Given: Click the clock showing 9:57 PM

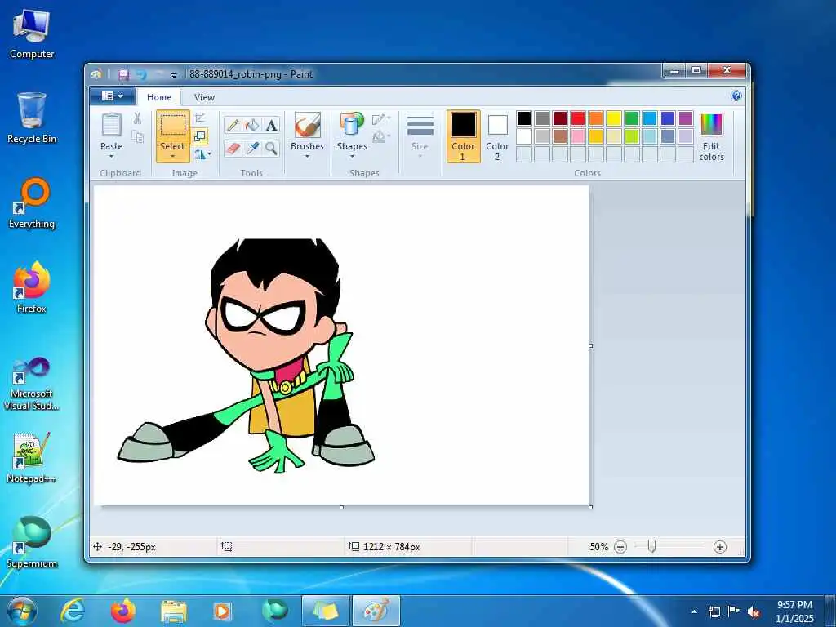Looking at the screenshot, I should click(794, 611).
